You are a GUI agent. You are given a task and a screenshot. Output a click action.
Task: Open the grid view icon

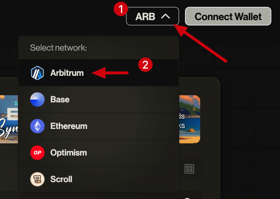tap(189, 169)
